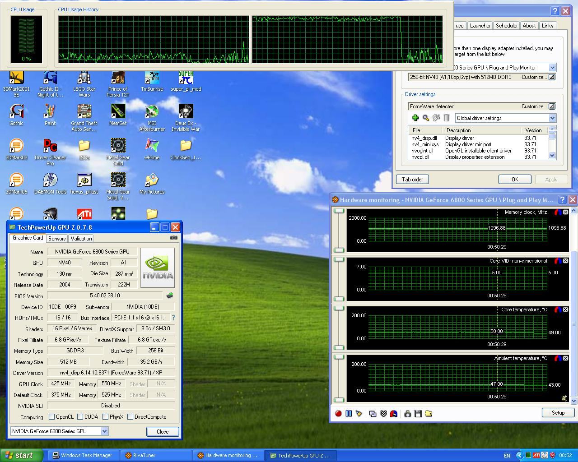Click the floppy disk save icon
Viewport: 578px width, 462px height.
pyautogui.click(x=418, y=413)
